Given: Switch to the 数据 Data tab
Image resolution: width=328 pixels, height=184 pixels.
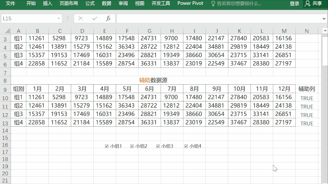Looking at the screenshot, I should pos(106,4).
